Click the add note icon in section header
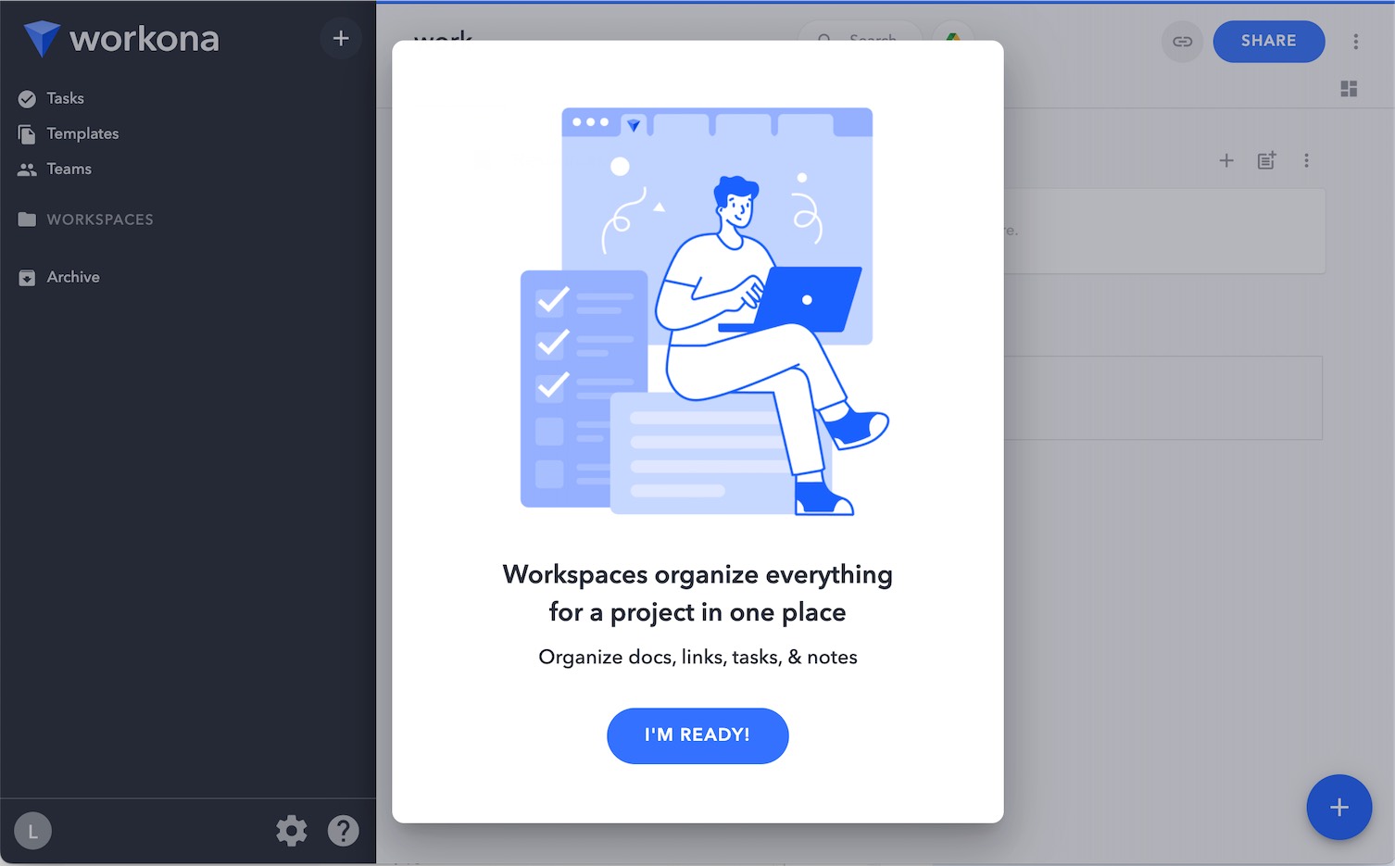 (1266, 161)
